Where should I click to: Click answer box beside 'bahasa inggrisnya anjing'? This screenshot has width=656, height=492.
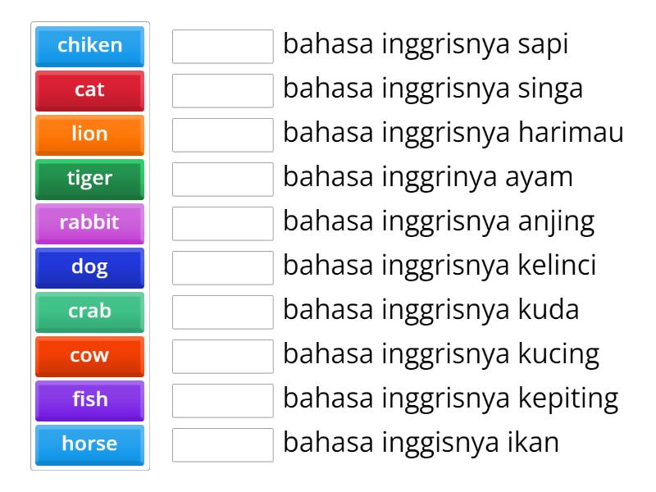pos(223,223)
